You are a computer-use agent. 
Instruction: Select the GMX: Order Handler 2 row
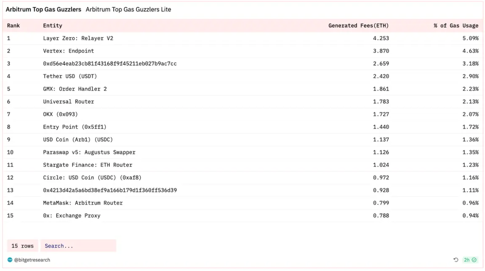[75, 89]
